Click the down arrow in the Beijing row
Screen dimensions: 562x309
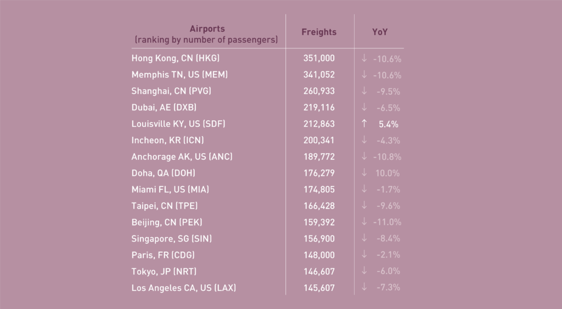click(x=364, y=222)
